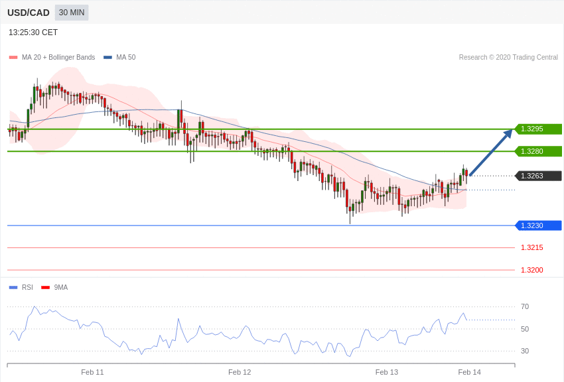Click the USD/CAD pair title
Viewport: 564px width, 382px height.
click(x=29, y=13)
